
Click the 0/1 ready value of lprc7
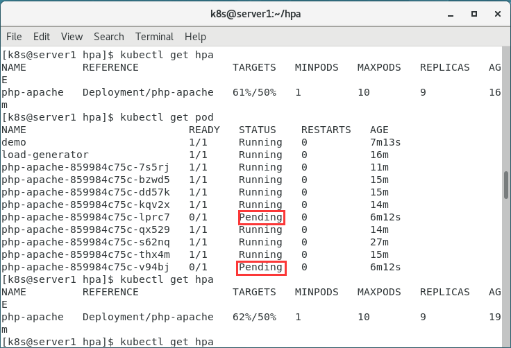click(198, 217)
